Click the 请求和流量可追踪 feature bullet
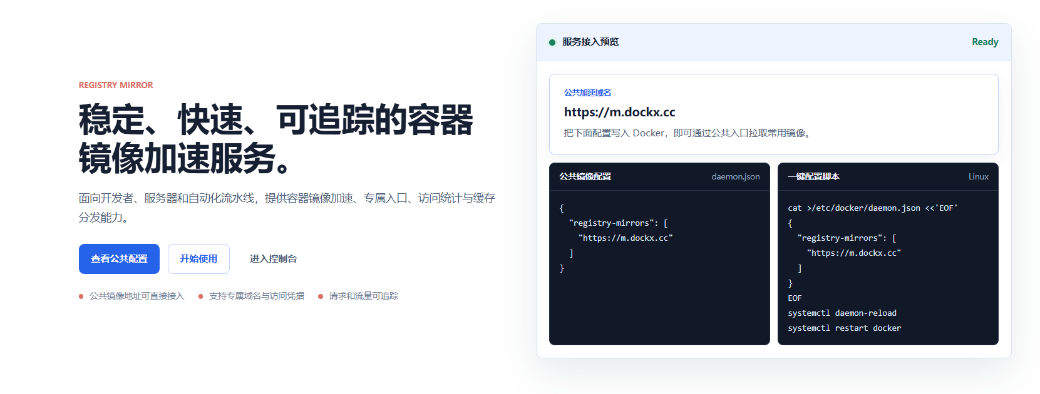This screenshot has height=394, width=1040. click(358, 296)
